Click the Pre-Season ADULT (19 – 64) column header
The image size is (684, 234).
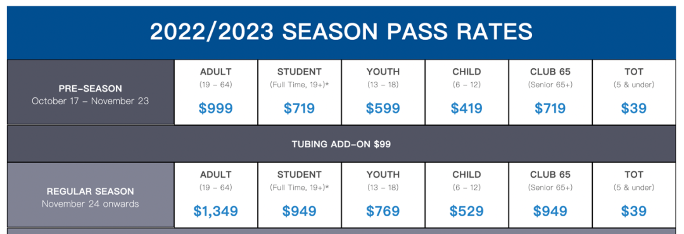pyautogui.click(x=216, y=78)
